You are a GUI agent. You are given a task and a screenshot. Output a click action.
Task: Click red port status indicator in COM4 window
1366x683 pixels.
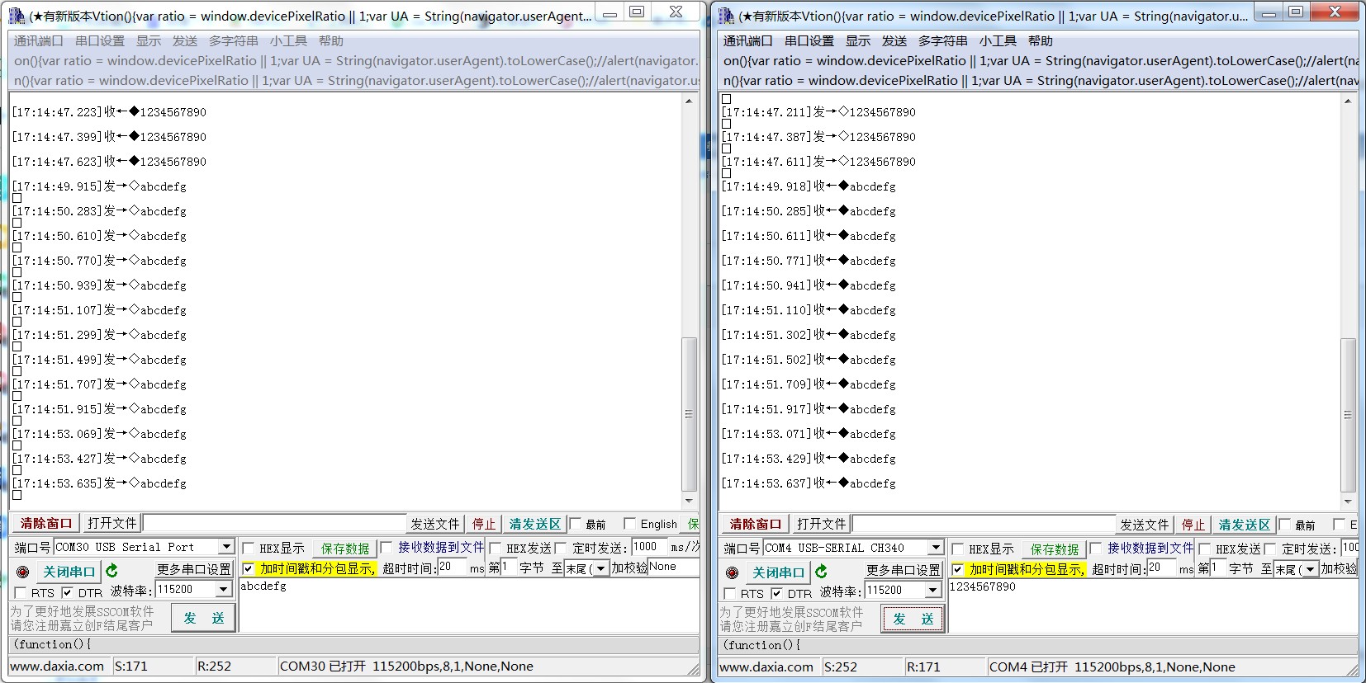pos(732,572)
